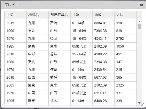The height and width of the screenshot is (109, 146).
Task: Select the 1990 year cell
Action: [16, 31]
